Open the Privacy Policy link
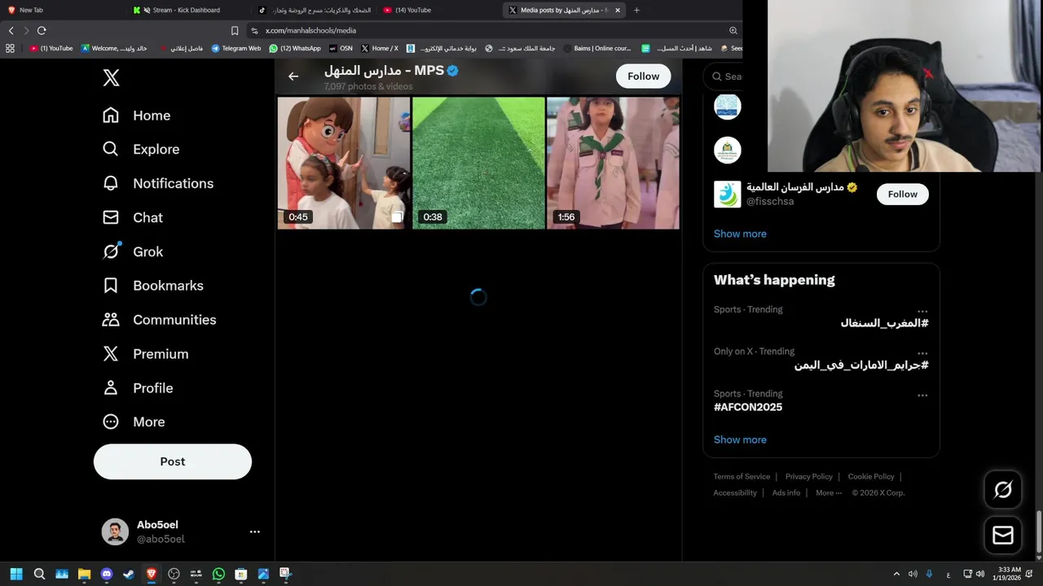 (x=809, y=477)
